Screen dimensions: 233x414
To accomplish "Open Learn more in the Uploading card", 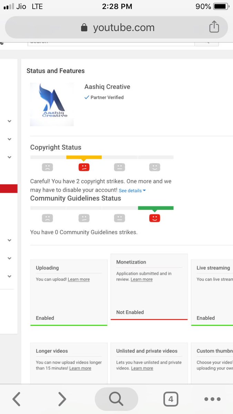I will pyautogui.click(x=79, y=279).
